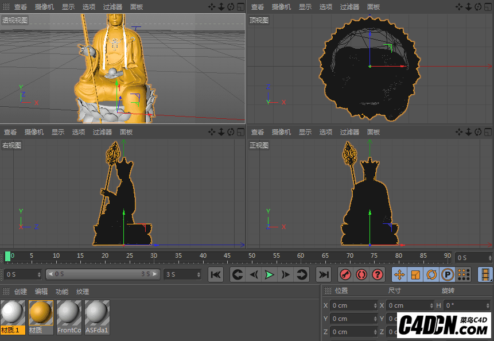This screenshot has height=341, width=494.
Task: Maximize the right viewport with toggle-view icon
Action: (241, 132)
